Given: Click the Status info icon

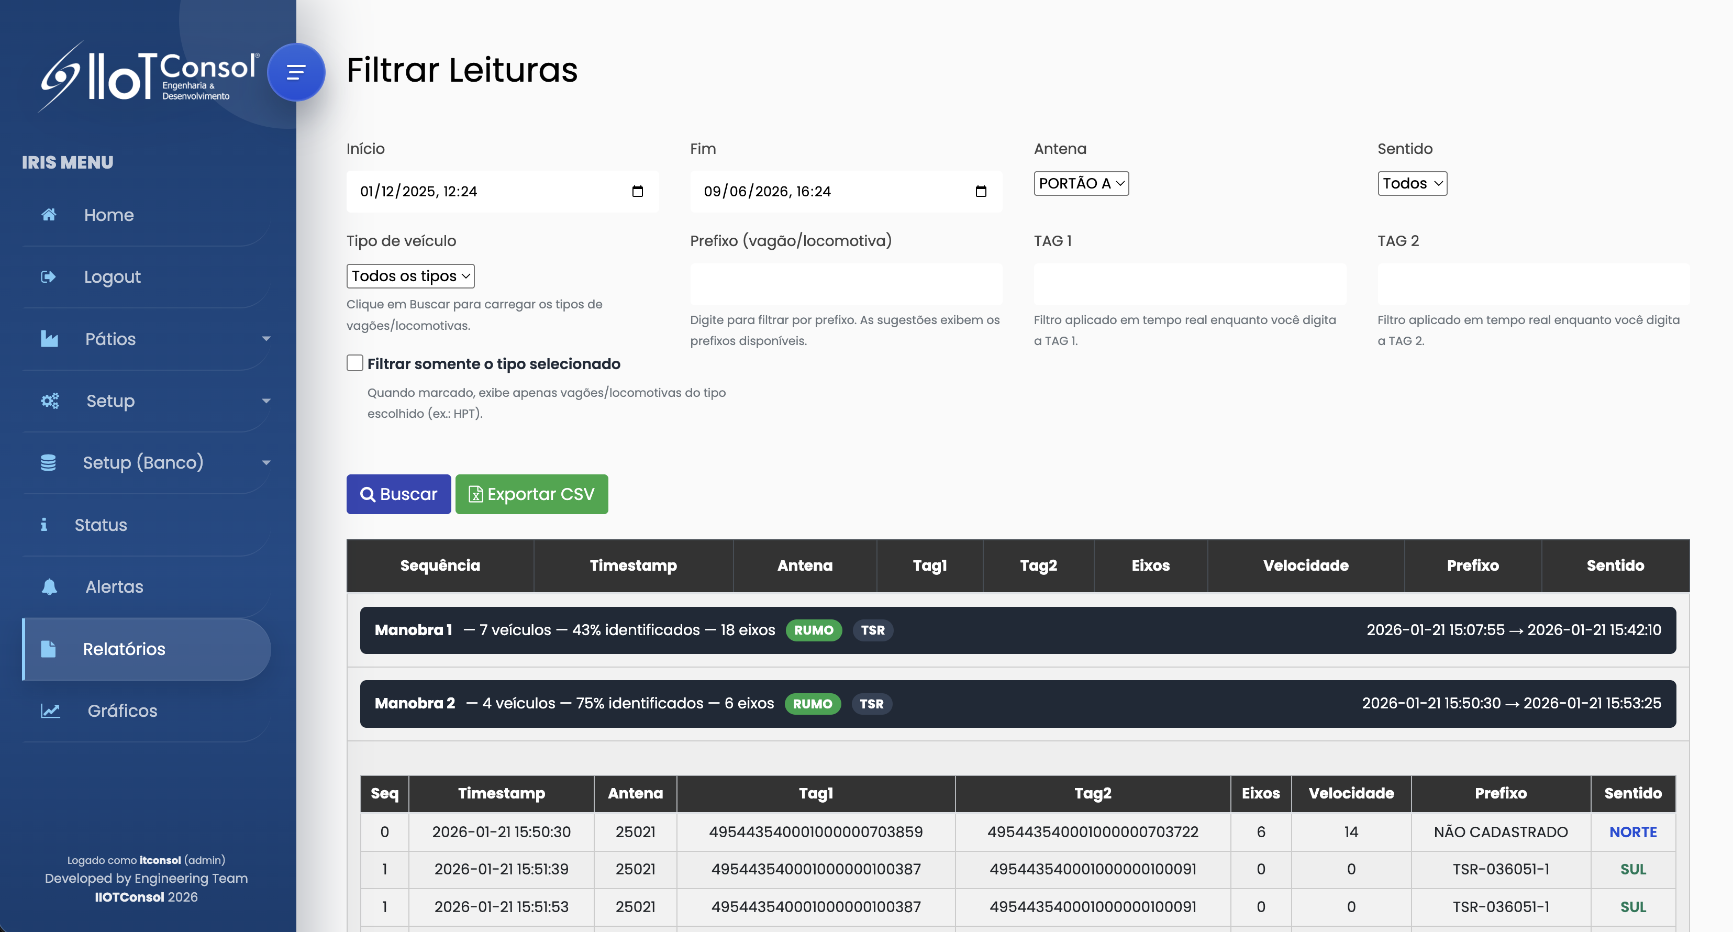Looking at the screenshot, I should point(44,524).
